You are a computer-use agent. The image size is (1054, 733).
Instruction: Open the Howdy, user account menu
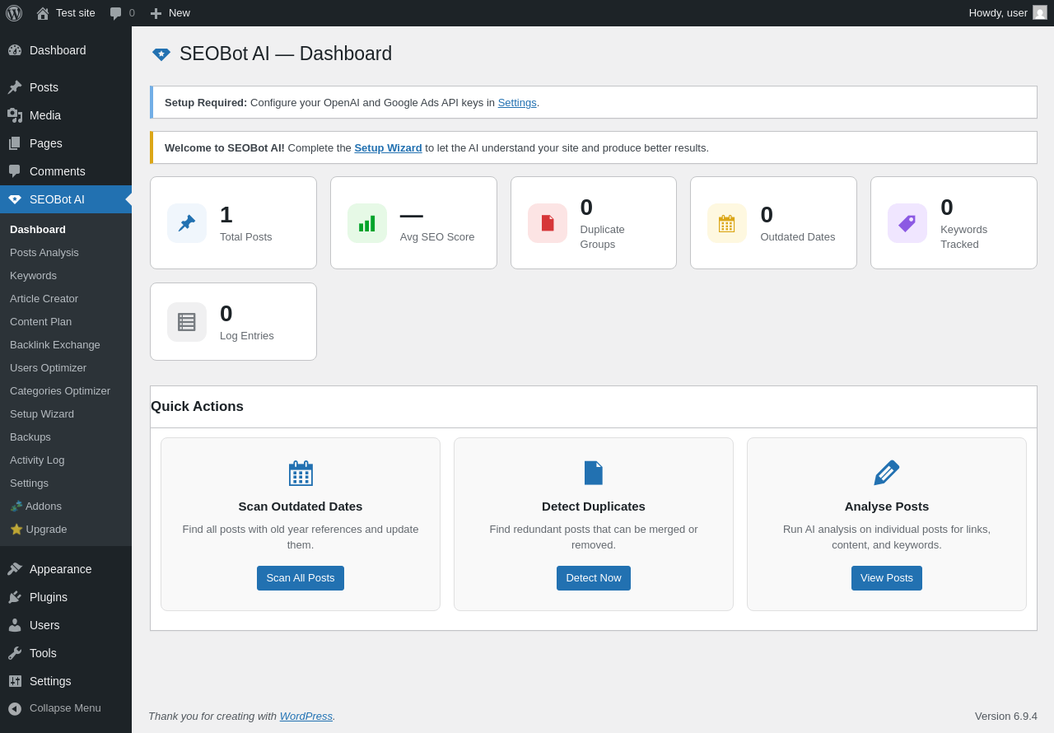(x=997, y=13)
